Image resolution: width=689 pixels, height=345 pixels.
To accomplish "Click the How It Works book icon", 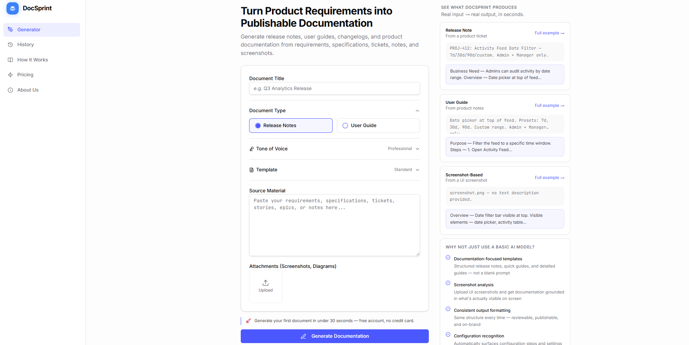I will click(10, 60).
